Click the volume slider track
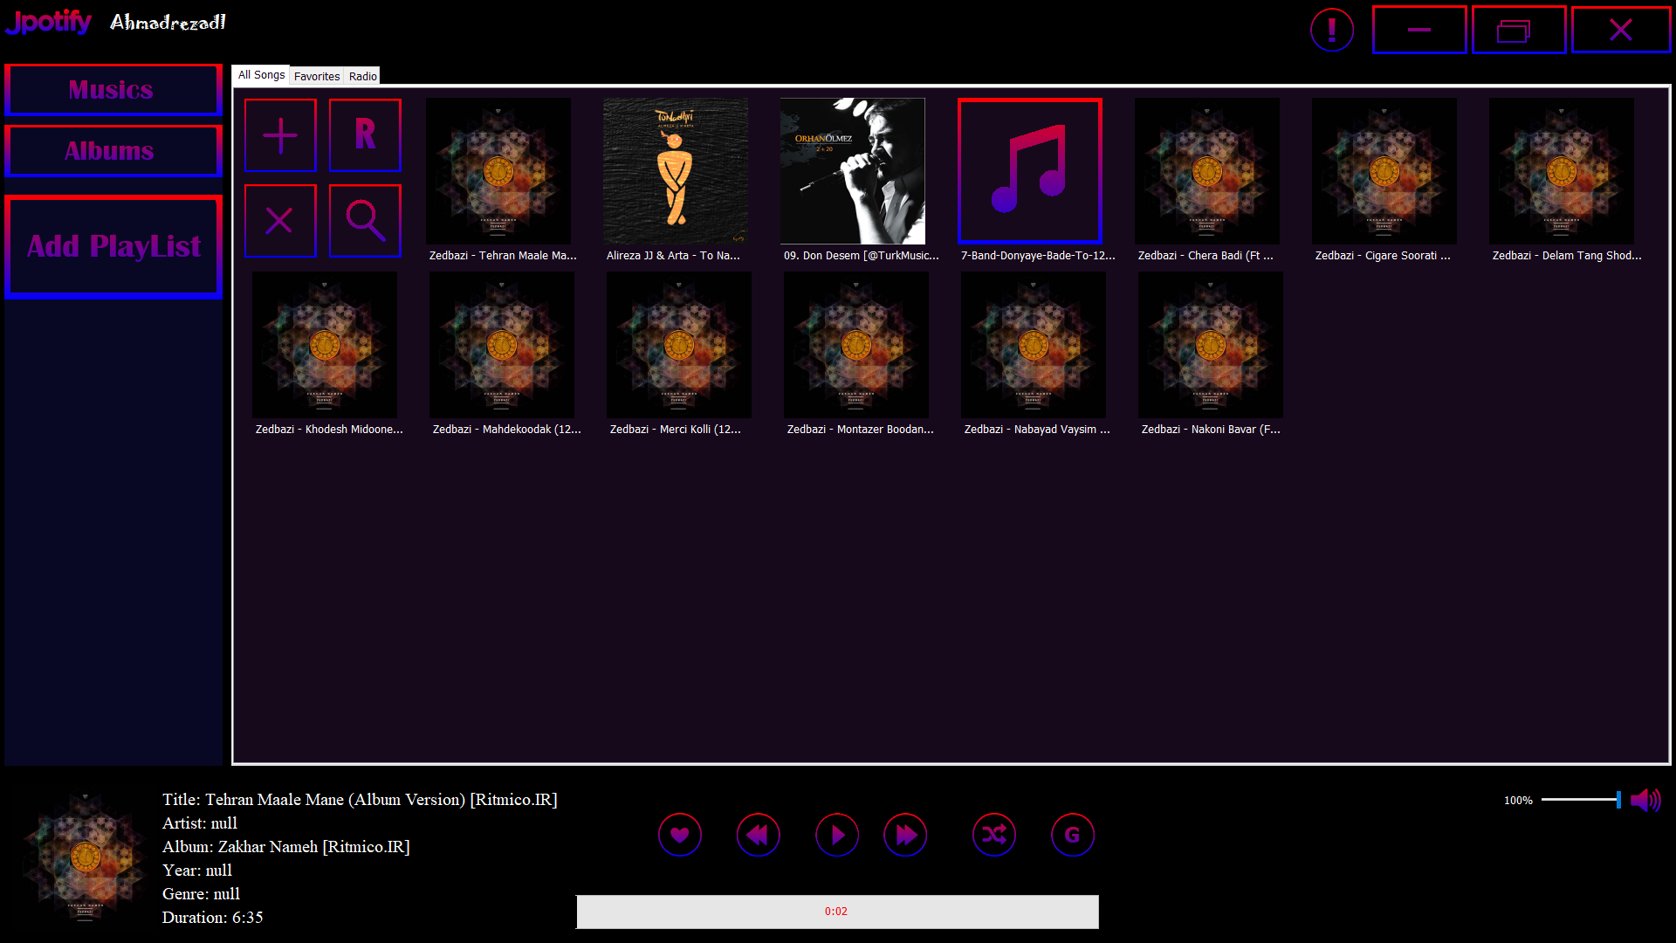This screenshot has width=1676, height=943. tap(1580, 800)
